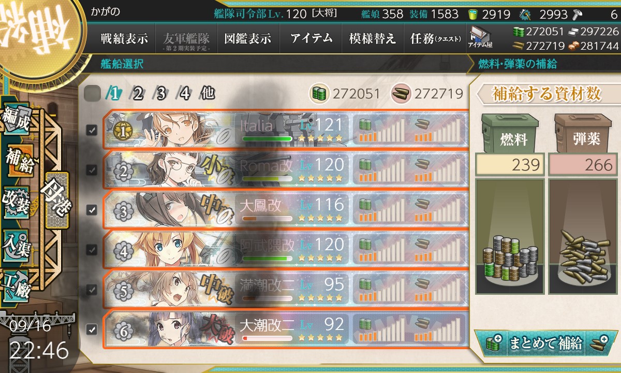Select the 補給 resupply sidebar icon
Viewport: 621px width, 373px height.
pos(18,161)
